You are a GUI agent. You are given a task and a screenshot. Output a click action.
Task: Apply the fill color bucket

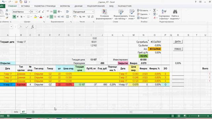[x=35, y=17]
